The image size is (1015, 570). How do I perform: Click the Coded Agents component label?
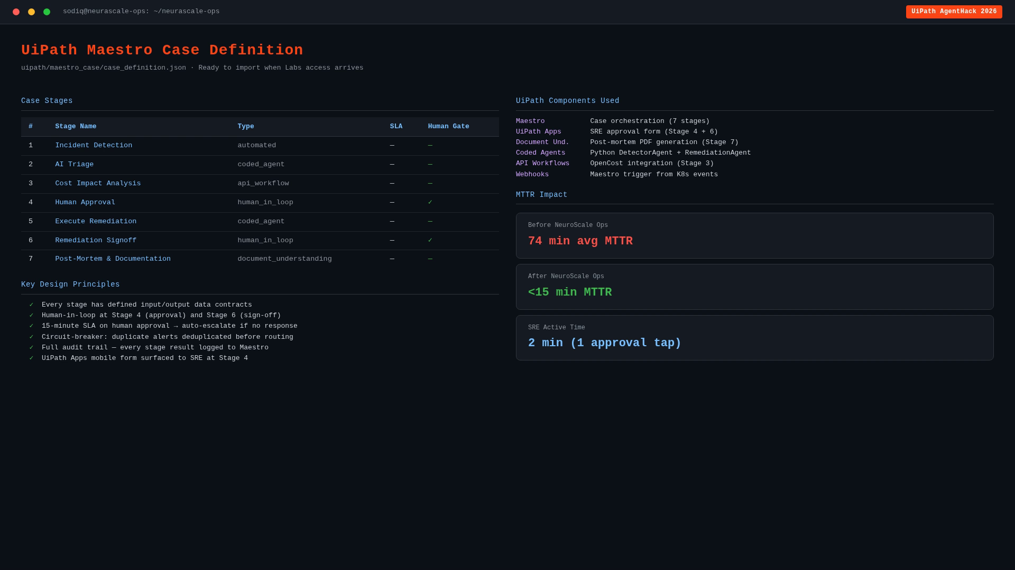click(541, 153)
